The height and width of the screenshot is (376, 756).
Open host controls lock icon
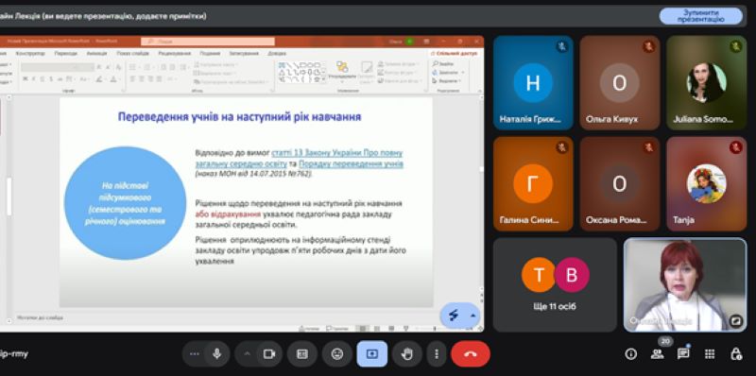click(736, 354)
